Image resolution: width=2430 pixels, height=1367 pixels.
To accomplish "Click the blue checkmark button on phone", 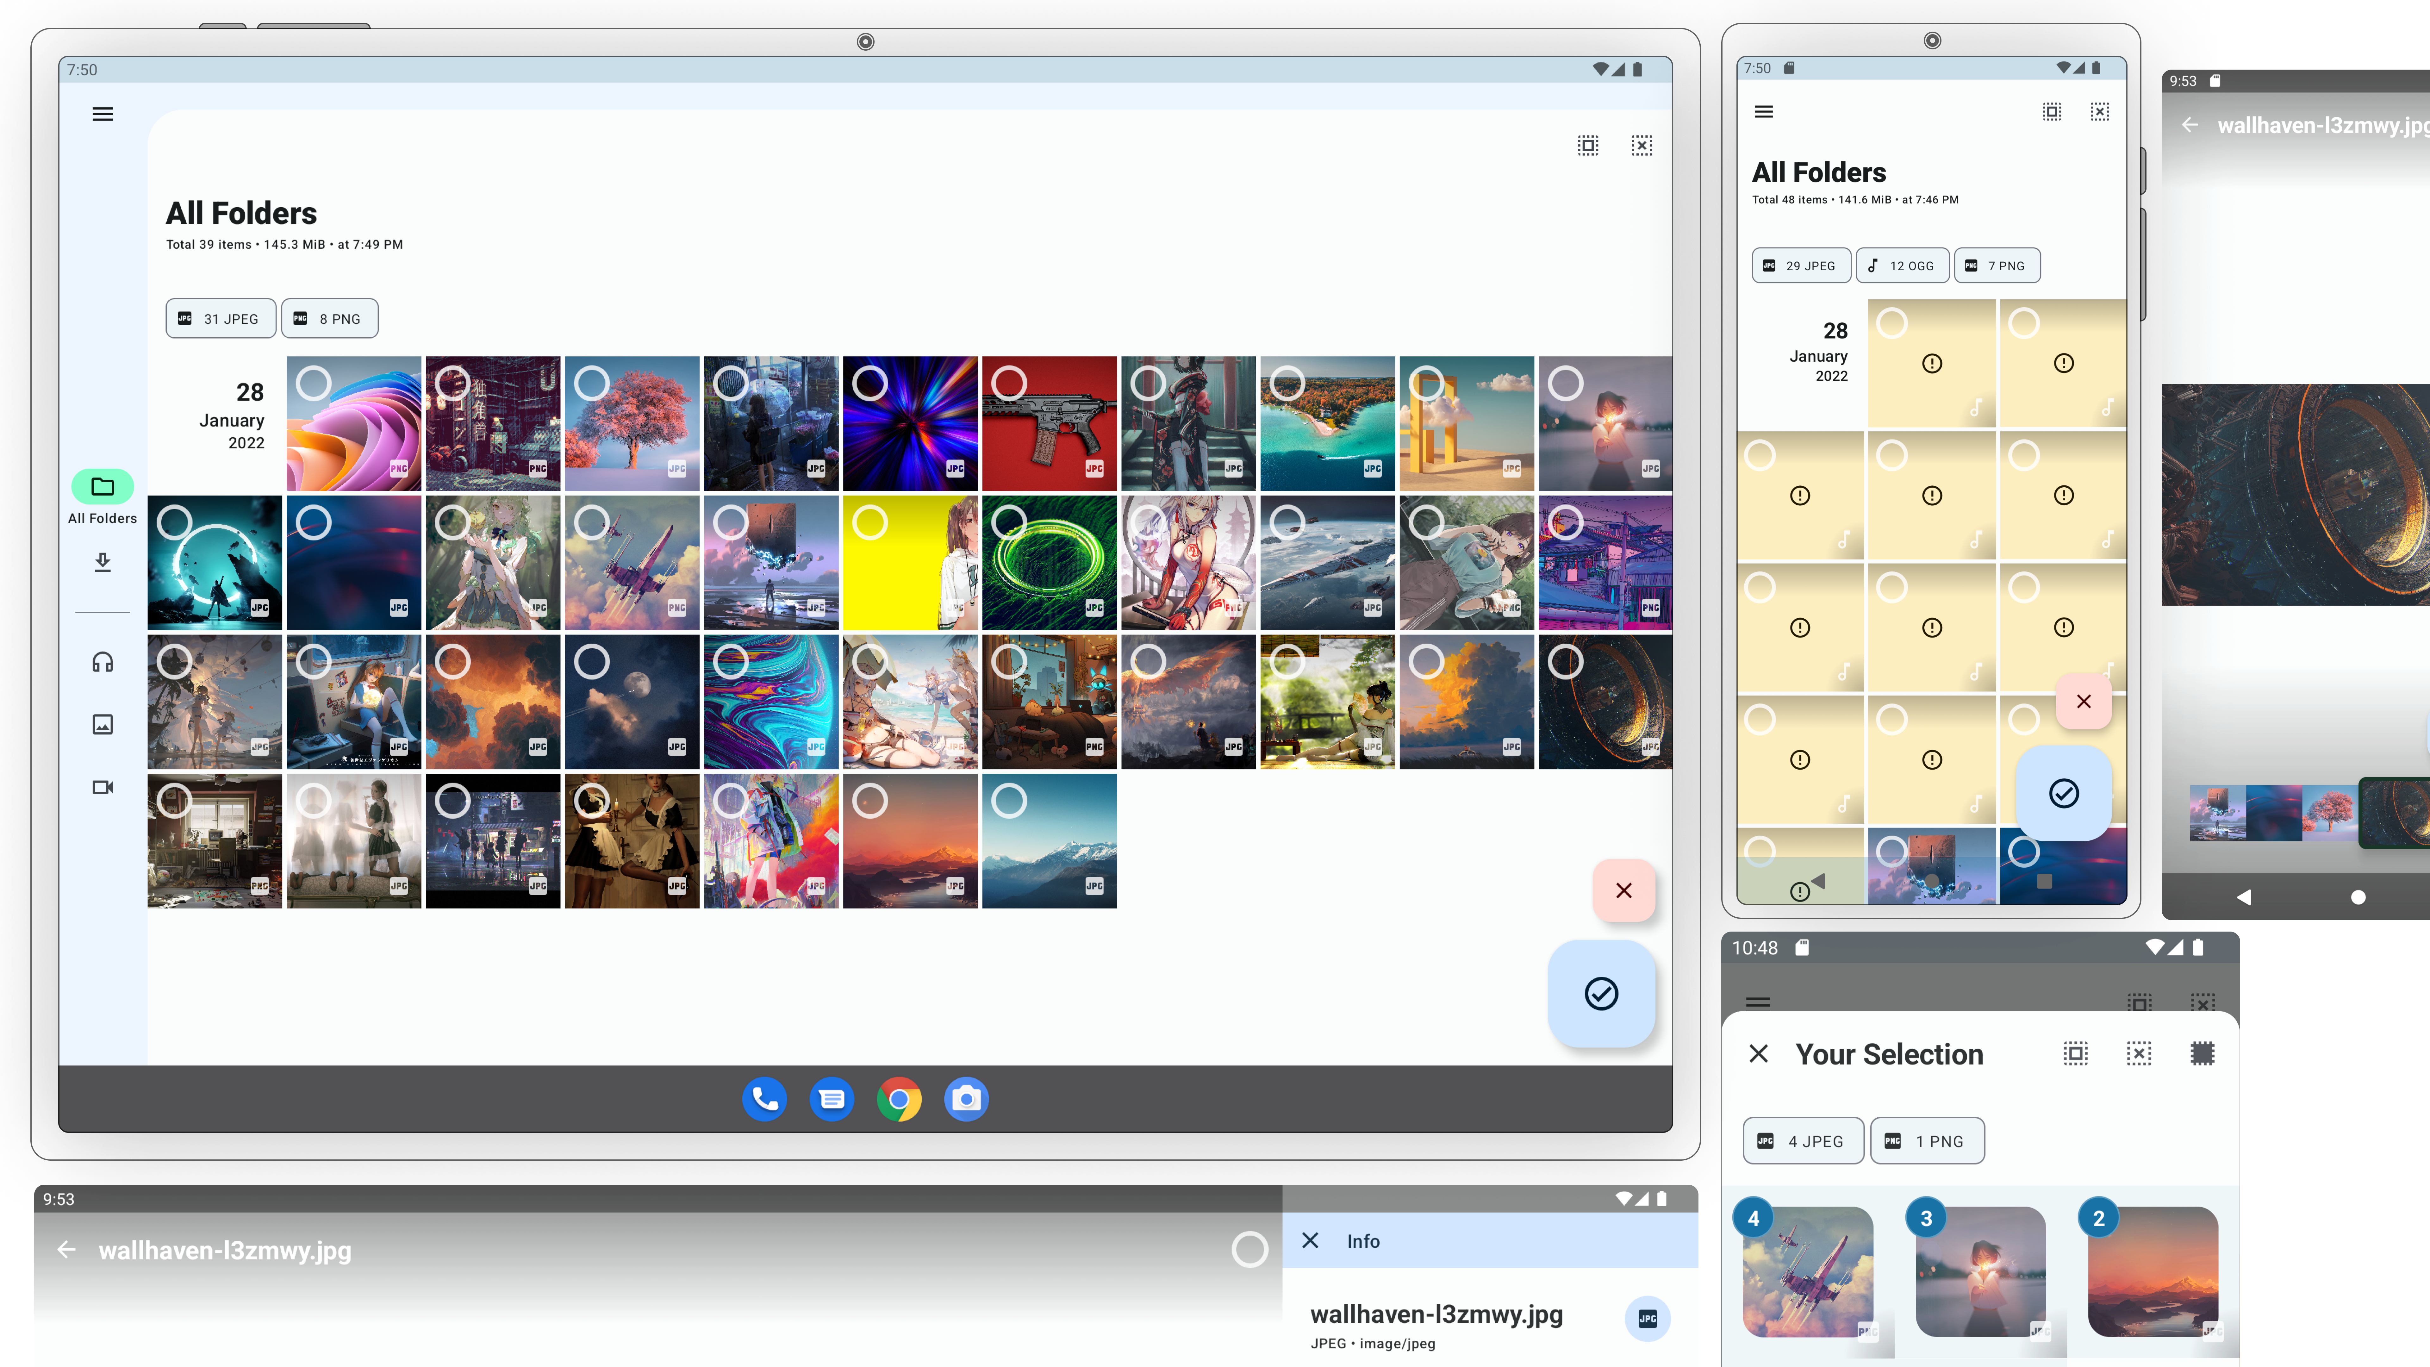I will click(x=2064, y=793).
